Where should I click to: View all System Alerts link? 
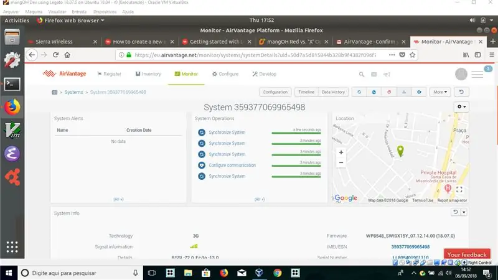(118, 199)
